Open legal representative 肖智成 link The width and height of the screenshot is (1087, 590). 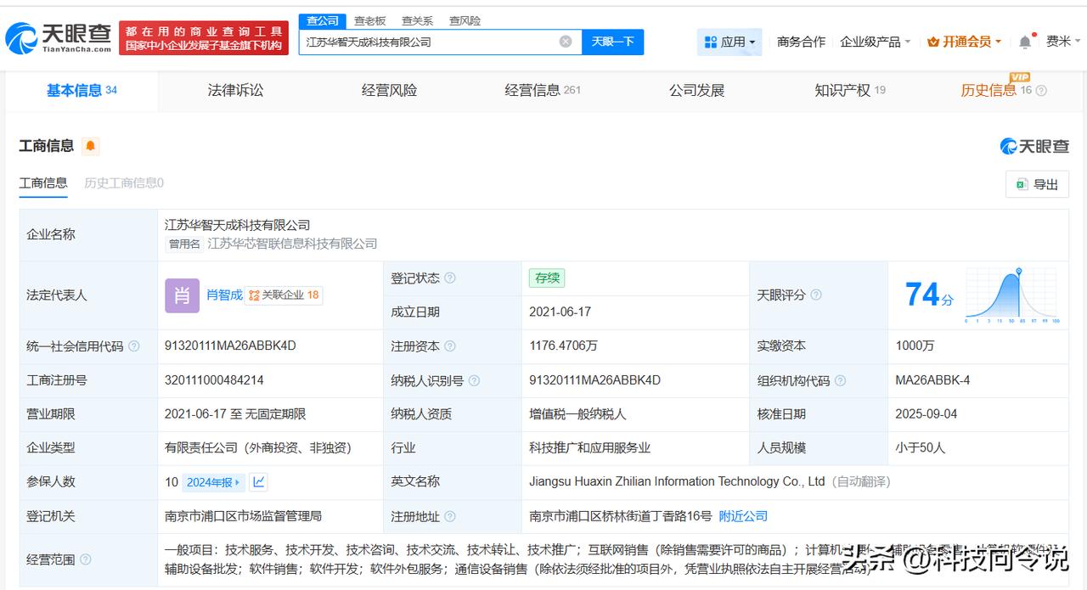[224, 295]
